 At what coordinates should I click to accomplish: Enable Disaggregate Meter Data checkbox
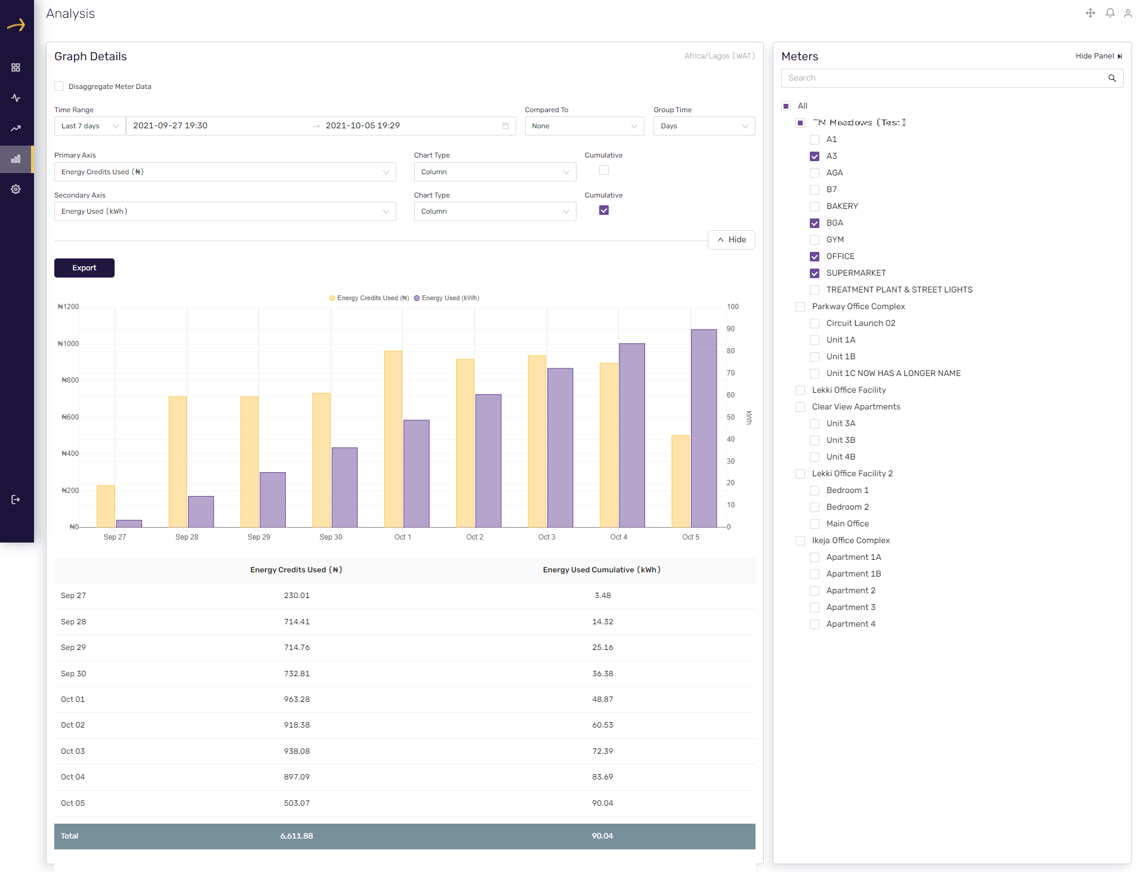tap(59, 87)
